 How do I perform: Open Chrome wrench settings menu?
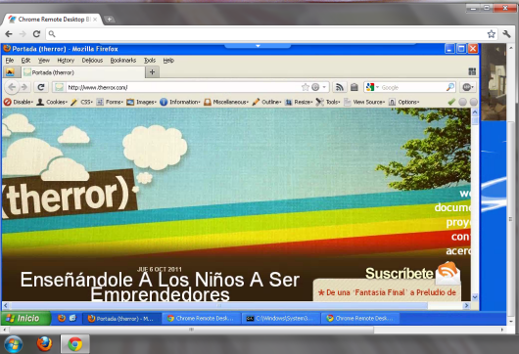click(506, 33)
